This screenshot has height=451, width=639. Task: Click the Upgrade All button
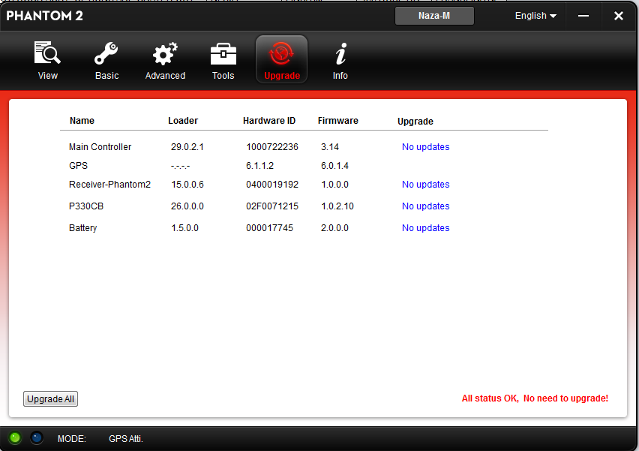(x=50, y=398)
